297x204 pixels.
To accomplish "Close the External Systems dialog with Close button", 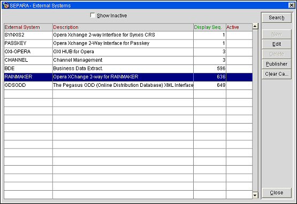I will (x=276, y=193).
